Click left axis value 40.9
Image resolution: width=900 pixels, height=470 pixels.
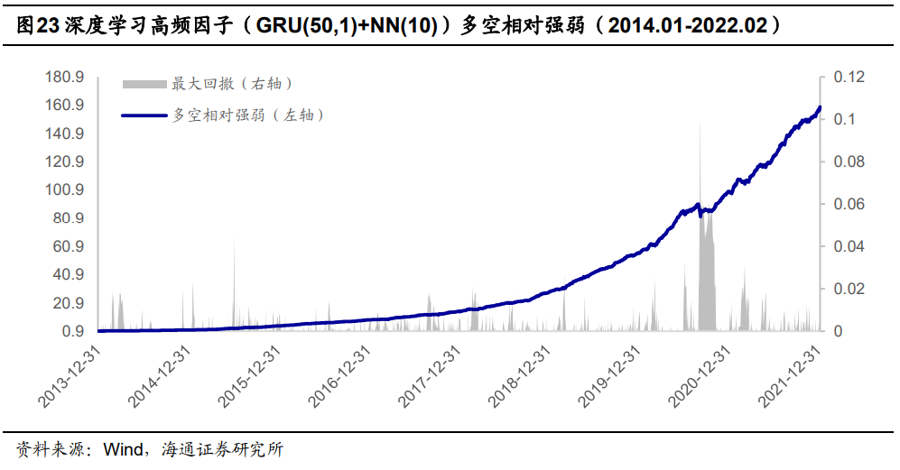pos(69,275)
